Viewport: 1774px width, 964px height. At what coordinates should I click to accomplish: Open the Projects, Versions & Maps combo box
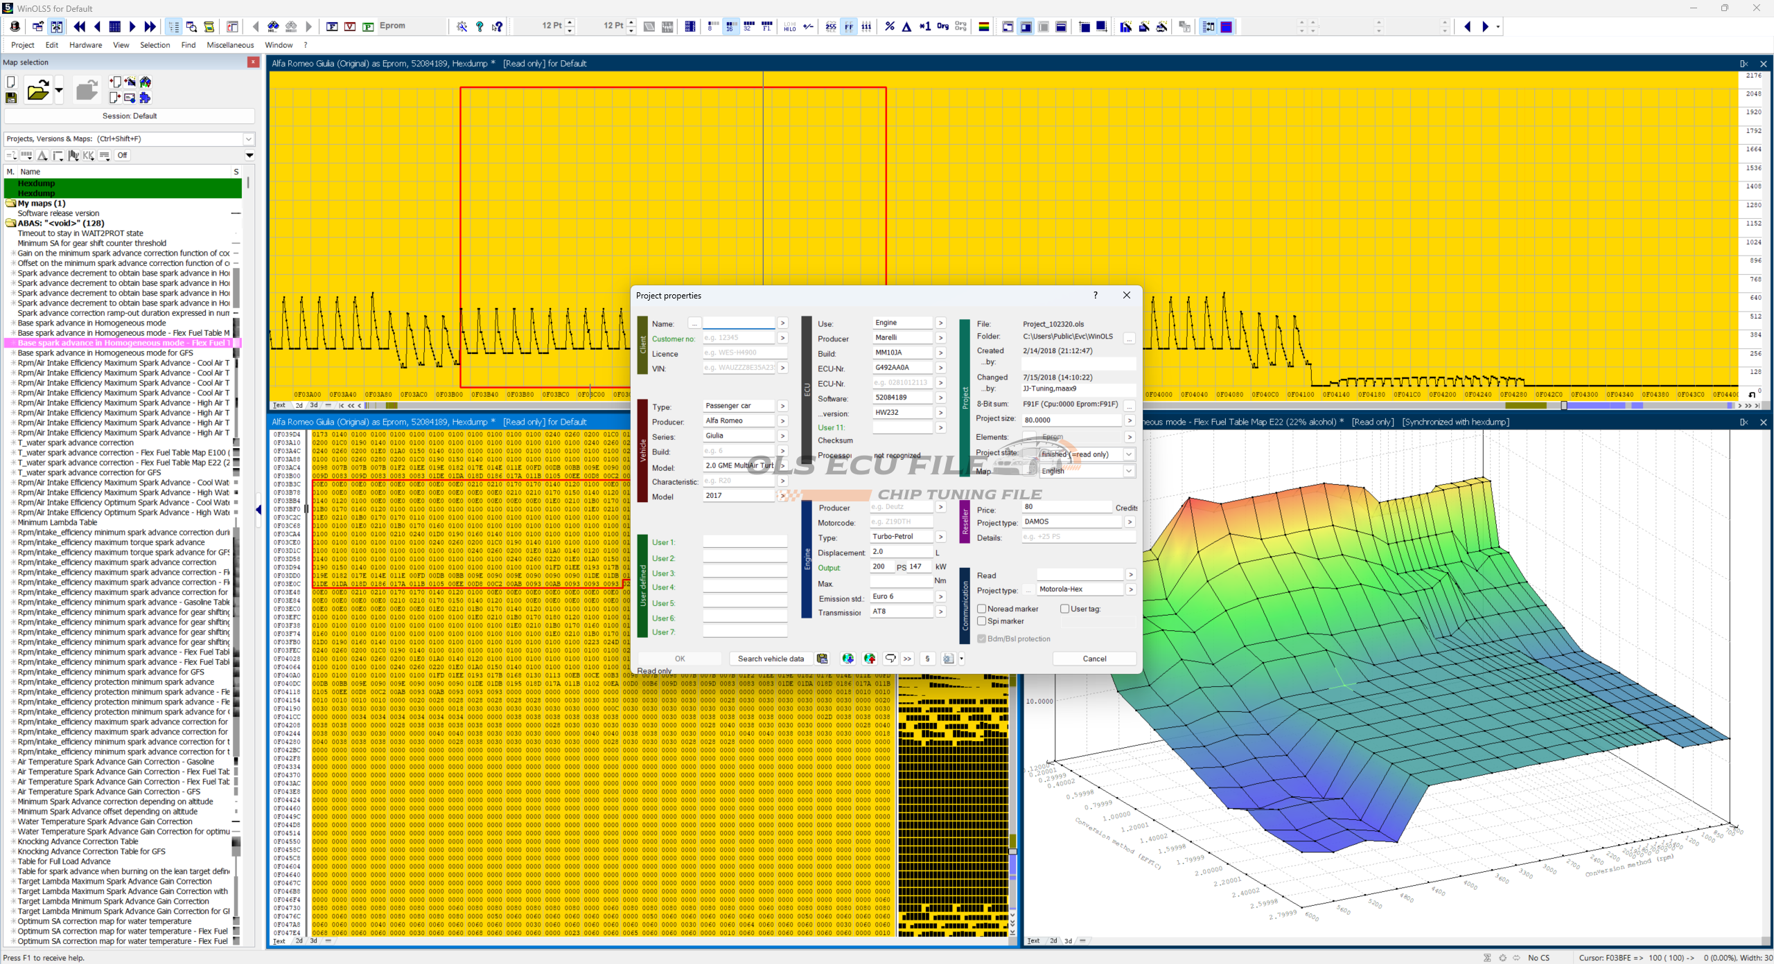pyautogui.click(x=130, y=139)
